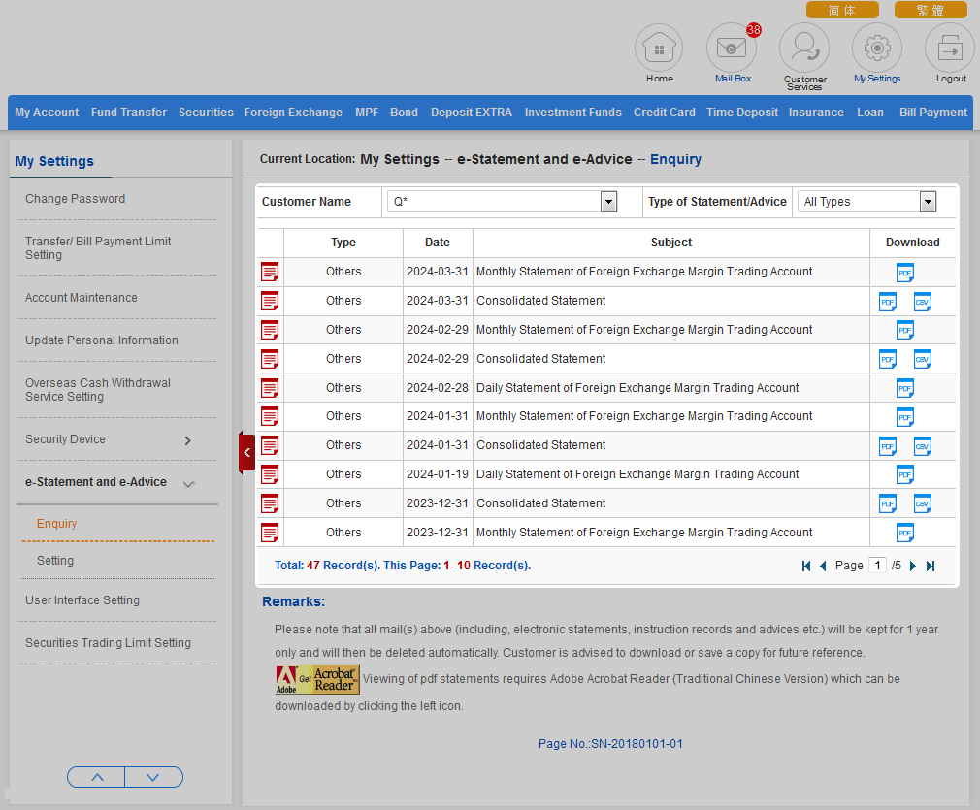980x810 pixels.
Task: Go to next page of records
Action: (913, 566)
